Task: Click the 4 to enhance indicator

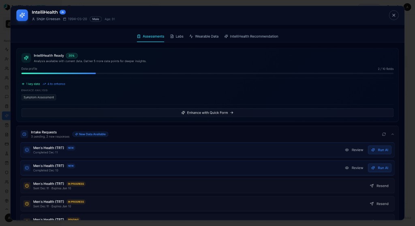Action: pos(54,84)
